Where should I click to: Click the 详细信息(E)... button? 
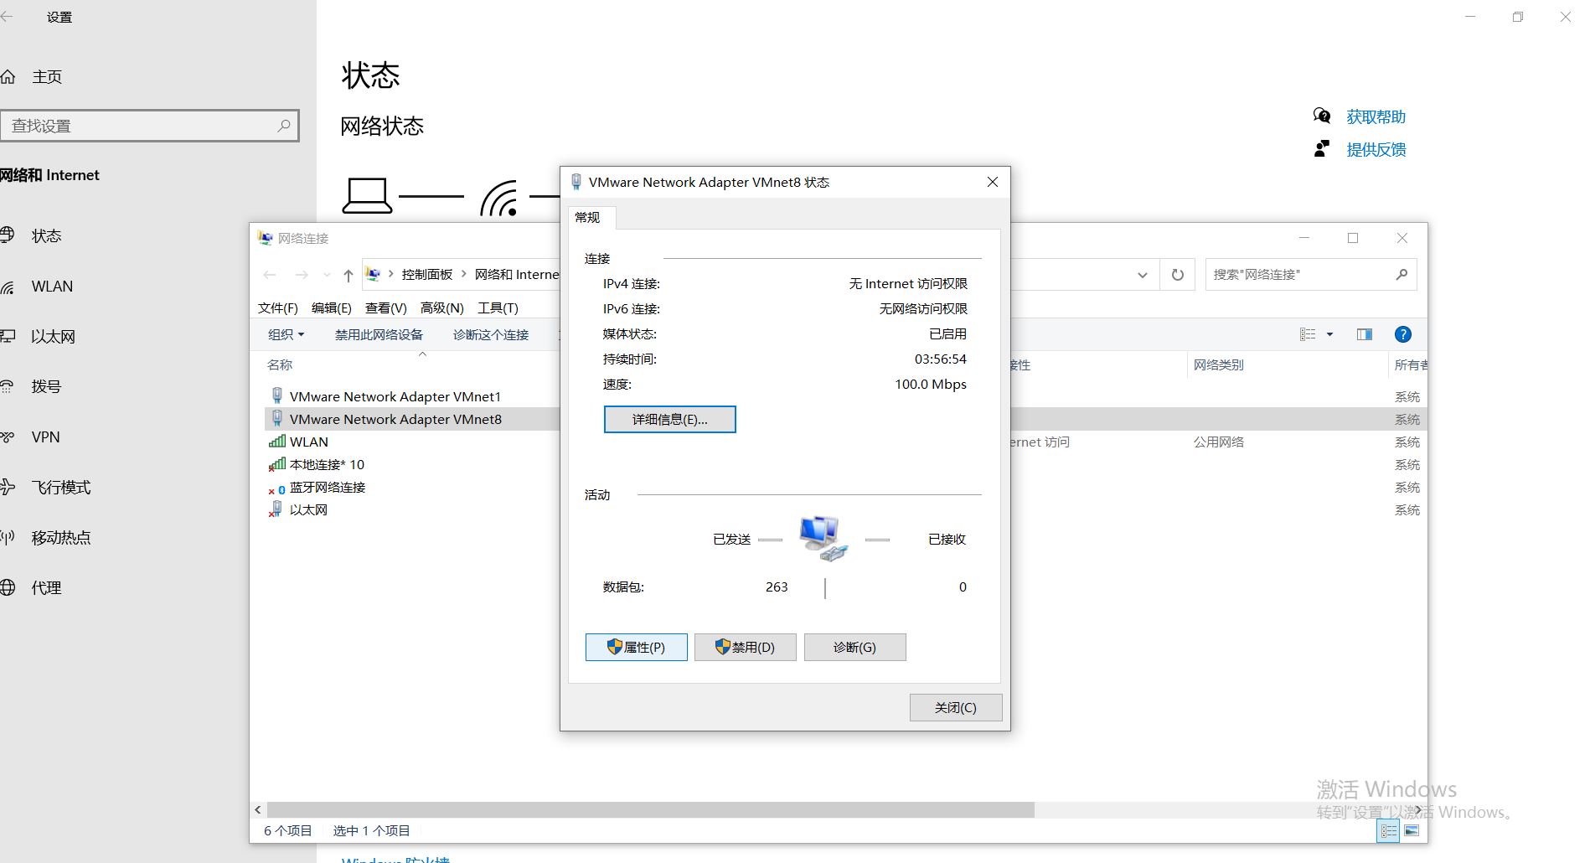point(670,420)
